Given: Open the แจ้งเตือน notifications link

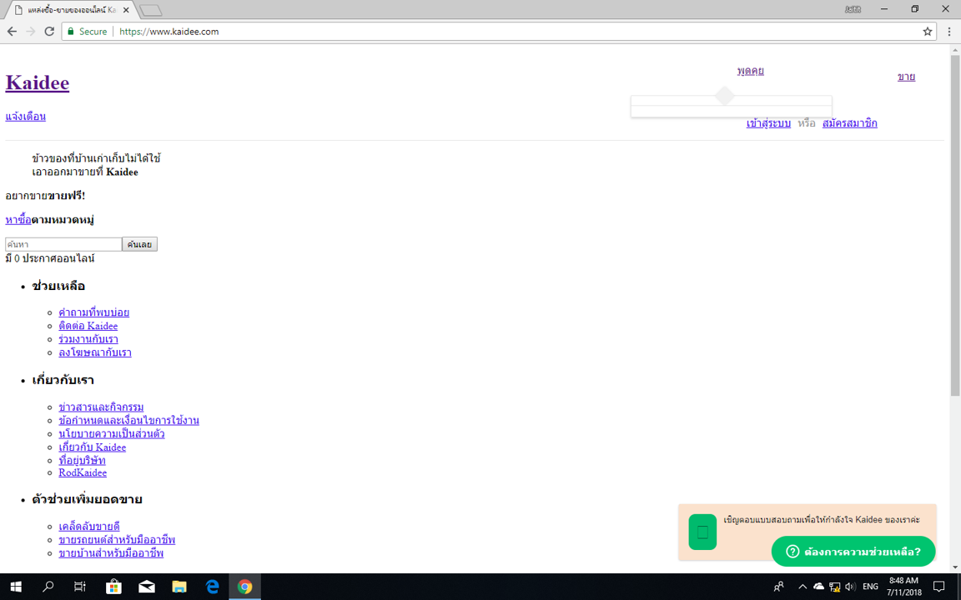Looking at the screenshot, I should [26, 117].
